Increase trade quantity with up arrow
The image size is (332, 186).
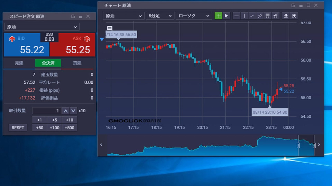coord(66,111)
